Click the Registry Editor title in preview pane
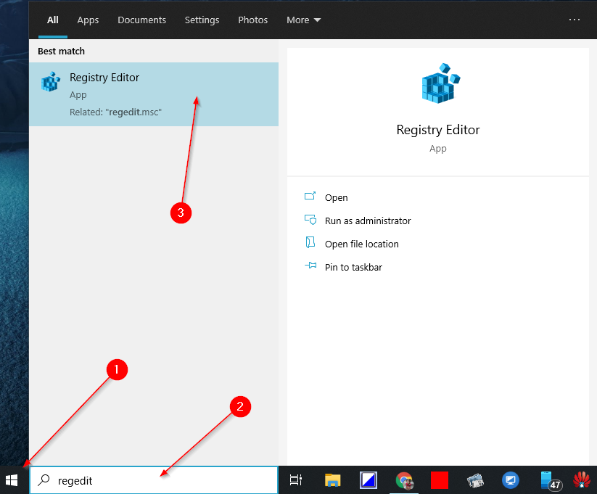Viewport: 597px width, 494px height. click(438, 130)
